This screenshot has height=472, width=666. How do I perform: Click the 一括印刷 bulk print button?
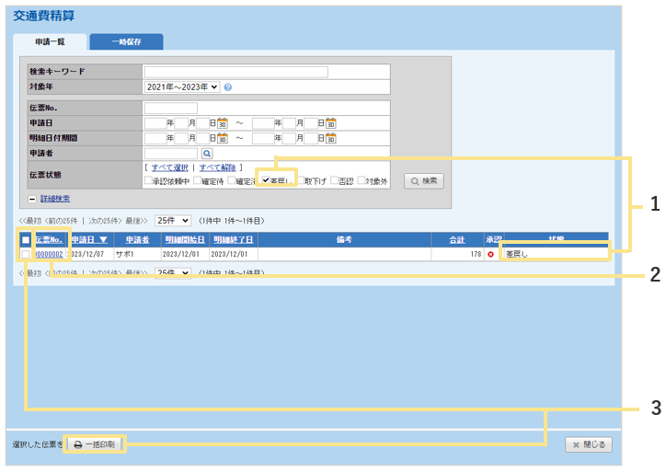click(95, 444)
